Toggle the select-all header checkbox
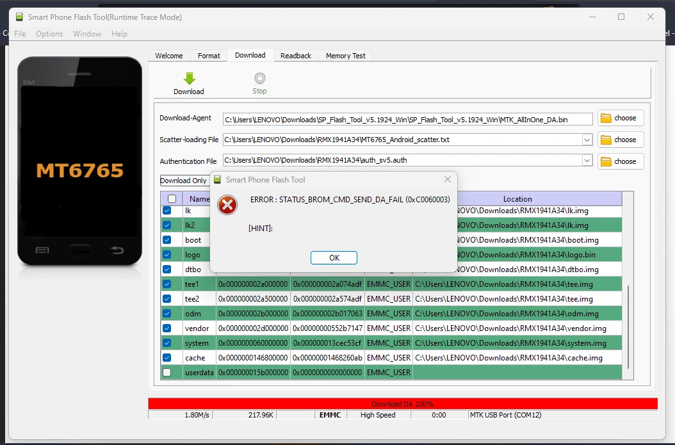The image size is (675, 445). click(x=172, y=199)
